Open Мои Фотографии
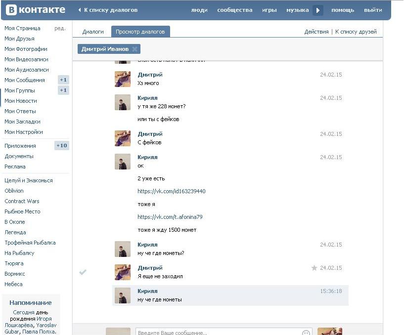The height and width of the screenshot is (335, 405). 26,49
